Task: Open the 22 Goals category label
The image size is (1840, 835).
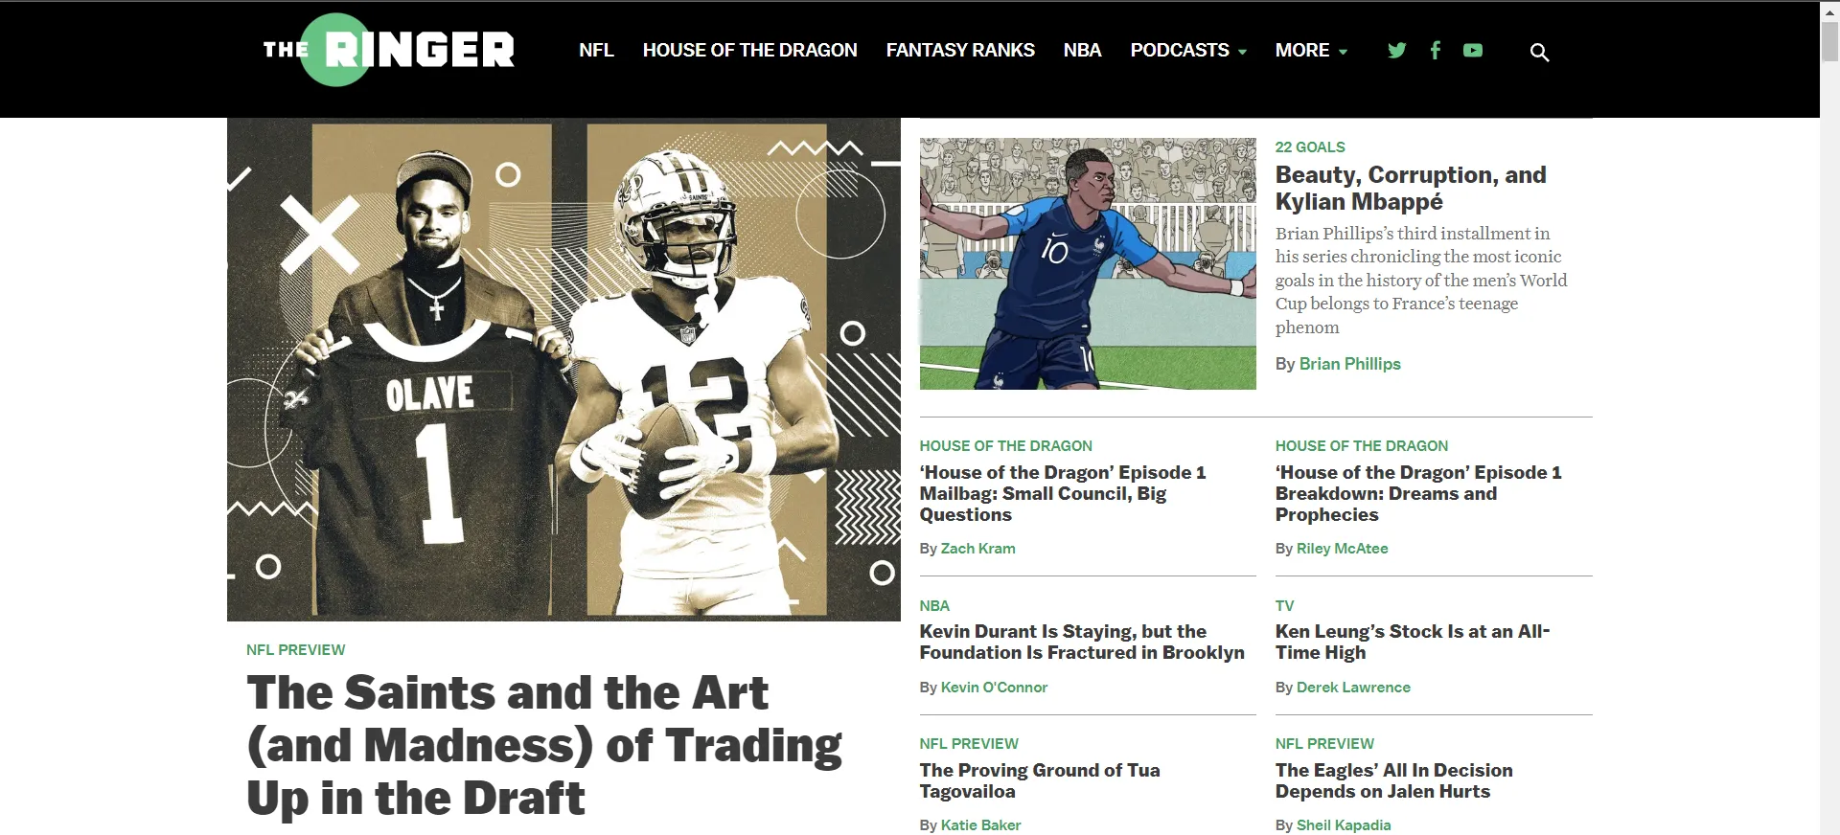Action: pos(1310,147)
